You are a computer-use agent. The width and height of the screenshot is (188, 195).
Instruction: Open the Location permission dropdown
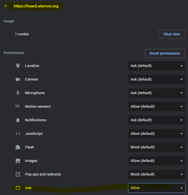(x=157, y=66)
